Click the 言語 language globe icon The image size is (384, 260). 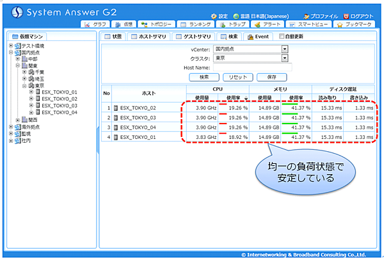237,15
